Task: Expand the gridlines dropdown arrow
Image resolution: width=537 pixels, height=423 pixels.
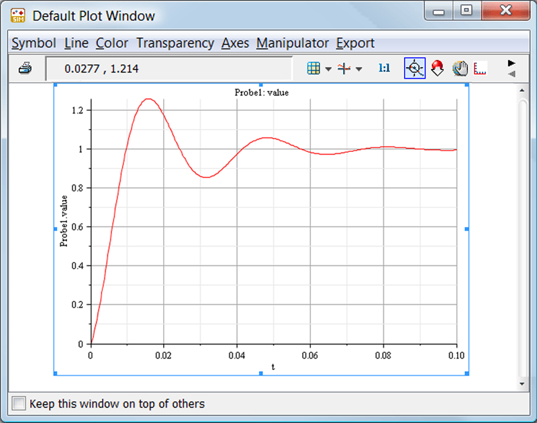Action: pos(328,69)
